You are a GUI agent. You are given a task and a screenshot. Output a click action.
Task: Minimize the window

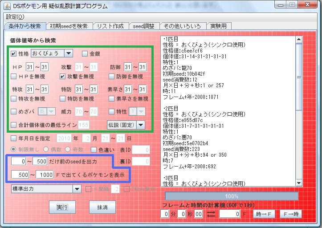click(280, 5)
